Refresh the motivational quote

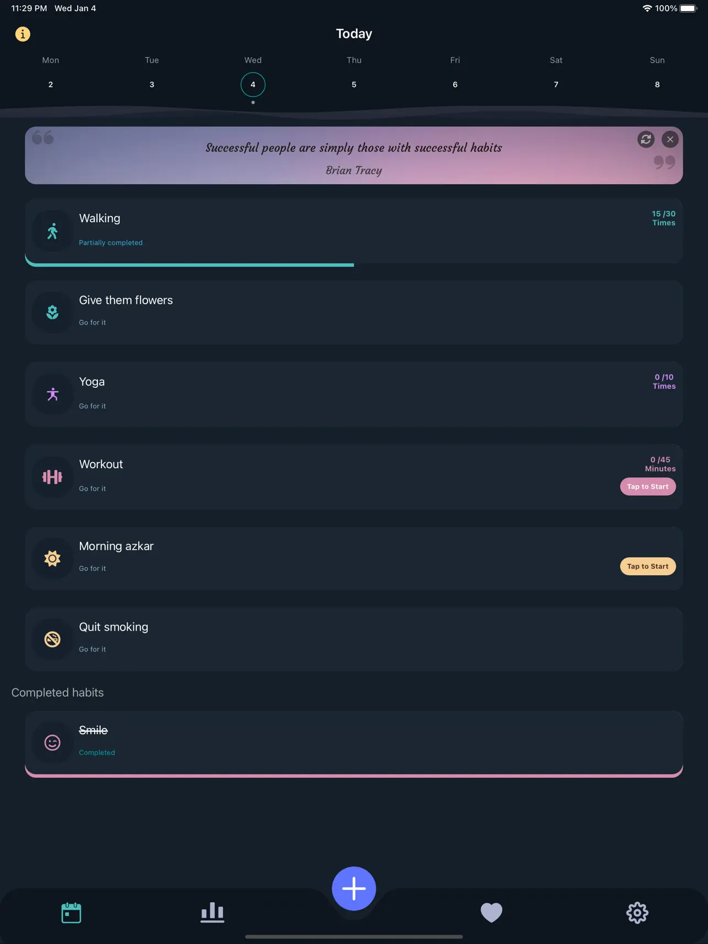tap(646, 139)
